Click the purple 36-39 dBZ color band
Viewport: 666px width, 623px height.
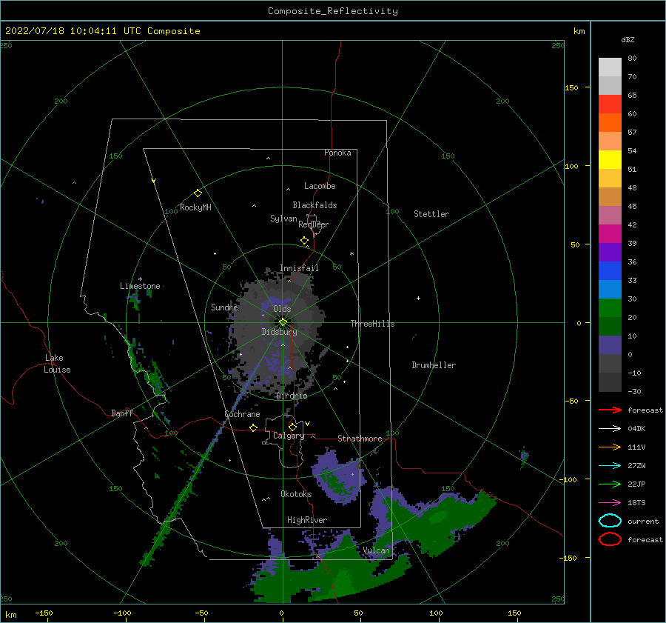[610, 253]
